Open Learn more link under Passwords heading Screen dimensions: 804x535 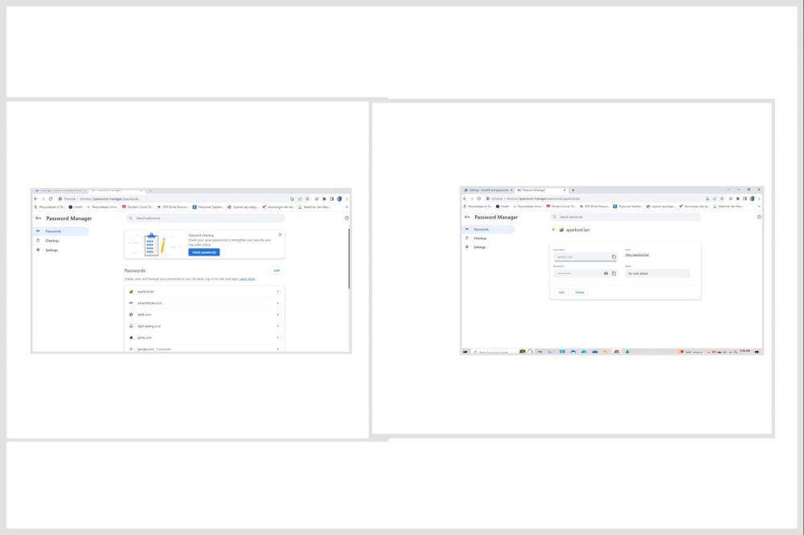[247, 280]
